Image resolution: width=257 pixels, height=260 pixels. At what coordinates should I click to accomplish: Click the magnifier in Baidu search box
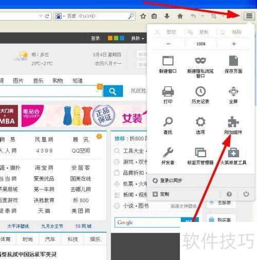point(131,16)
